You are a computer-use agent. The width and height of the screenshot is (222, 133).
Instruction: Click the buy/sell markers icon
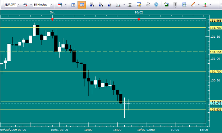click(x=205, y=5)
